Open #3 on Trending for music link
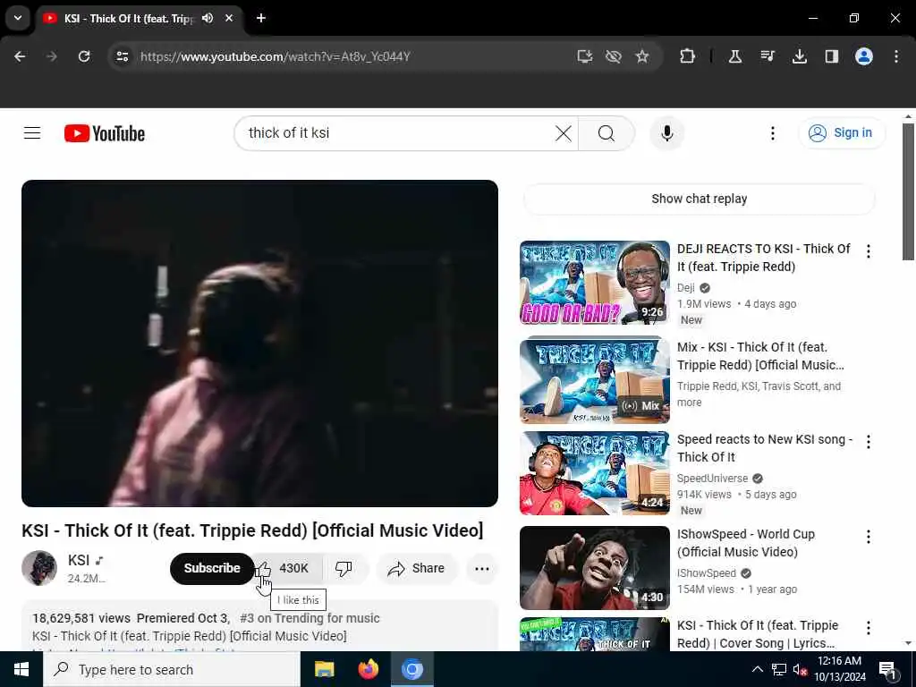This screenshot has height=687, width=916. point(310,618)
